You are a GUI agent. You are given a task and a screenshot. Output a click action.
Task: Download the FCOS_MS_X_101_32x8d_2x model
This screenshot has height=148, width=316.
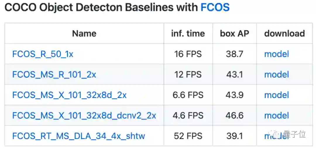[276, 95]
